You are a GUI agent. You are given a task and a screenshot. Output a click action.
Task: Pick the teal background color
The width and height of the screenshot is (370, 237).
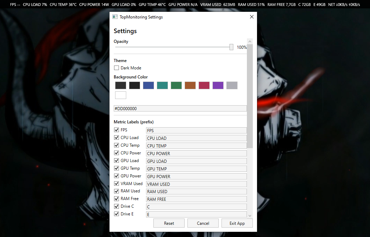(x=162, y=85)
